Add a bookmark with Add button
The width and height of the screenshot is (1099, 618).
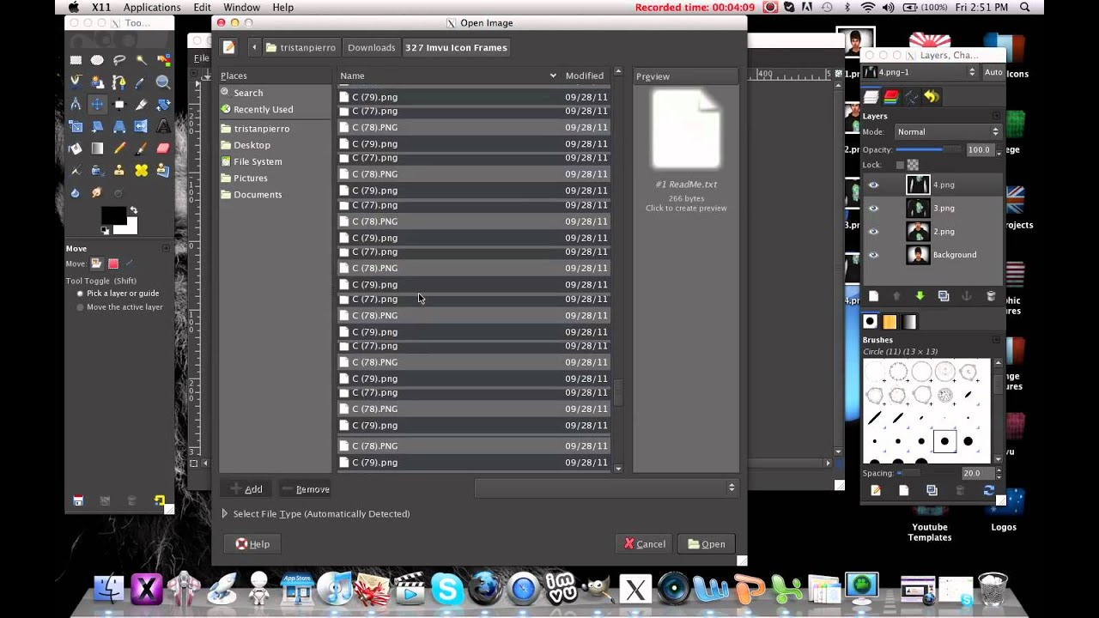click(246, 489)
